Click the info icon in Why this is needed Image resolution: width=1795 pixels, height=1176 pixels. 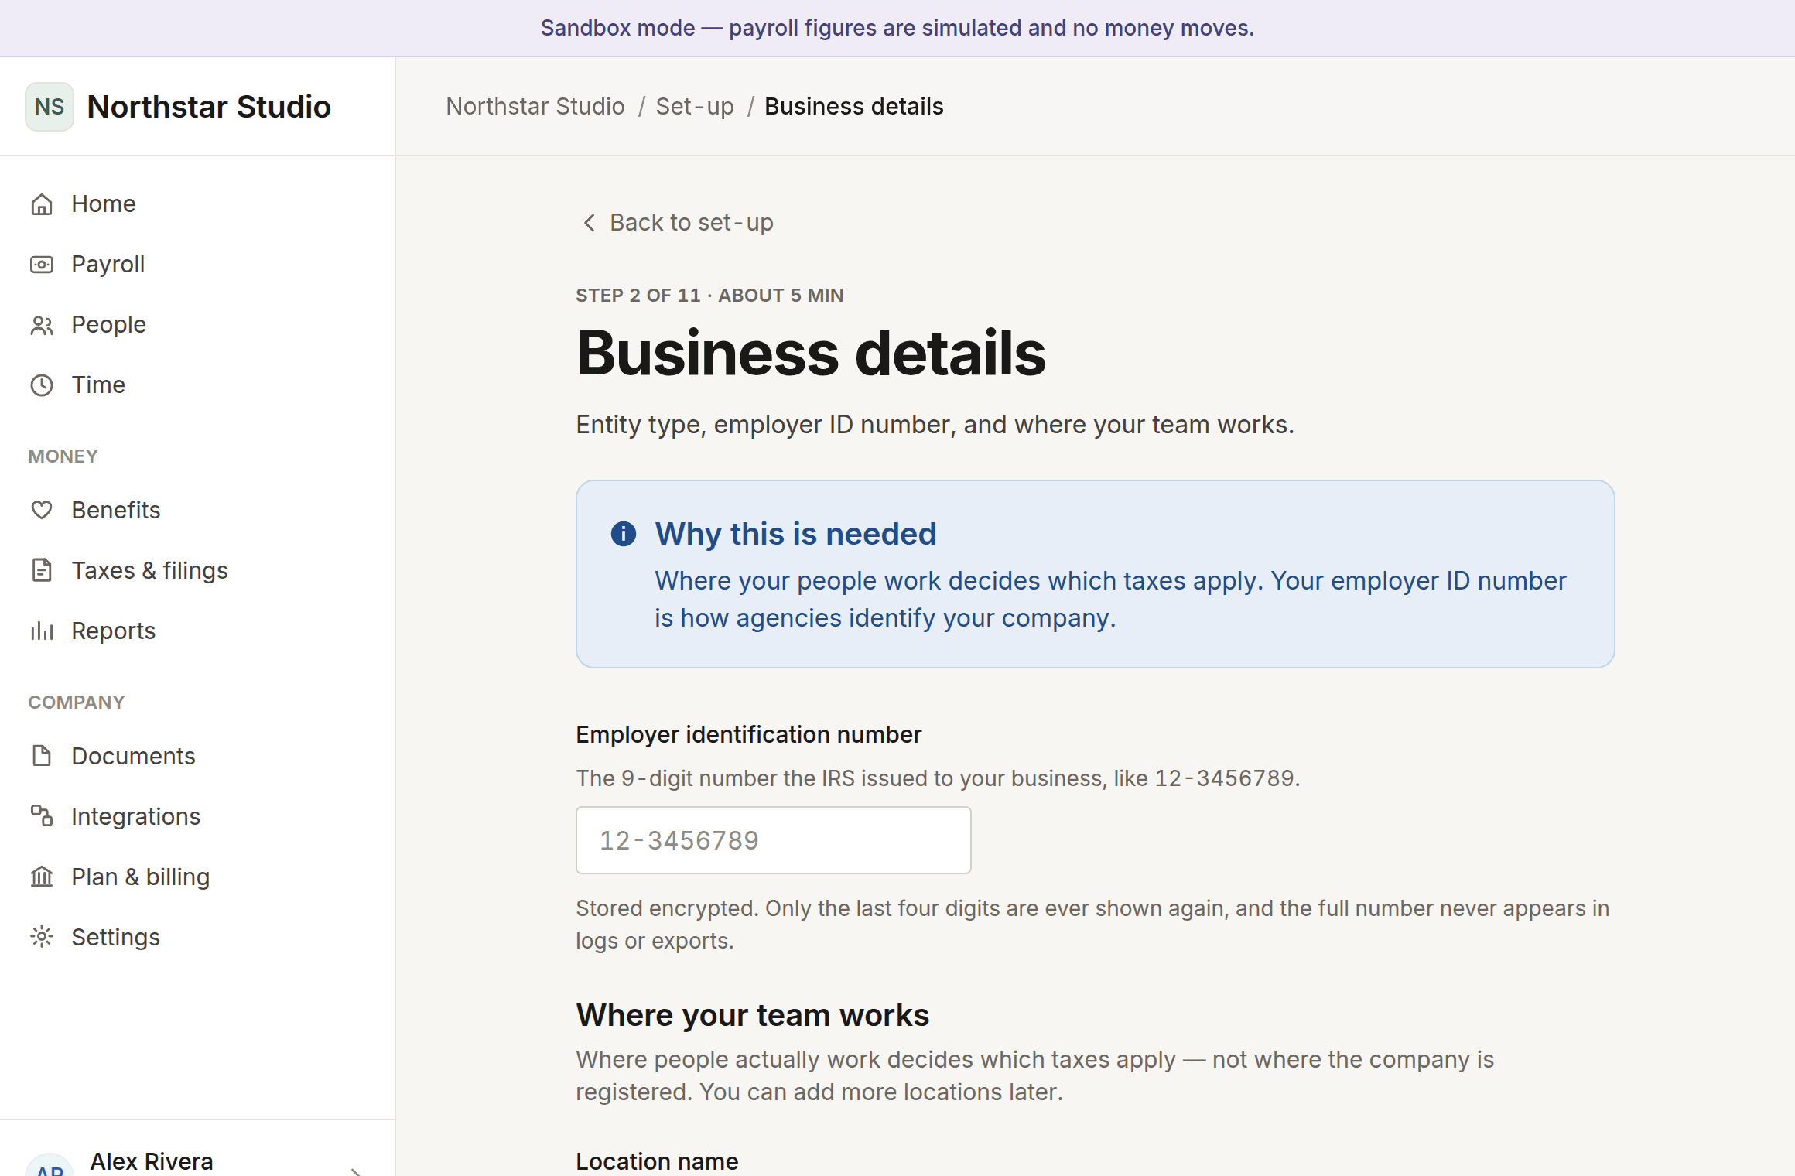[624, 534]
